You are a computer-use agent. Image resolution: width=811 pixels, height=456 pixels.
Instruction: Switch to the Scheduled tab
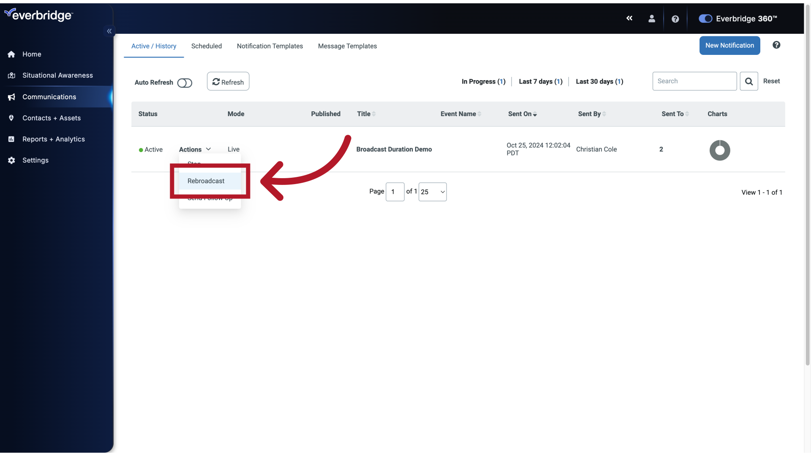(207, 46)
